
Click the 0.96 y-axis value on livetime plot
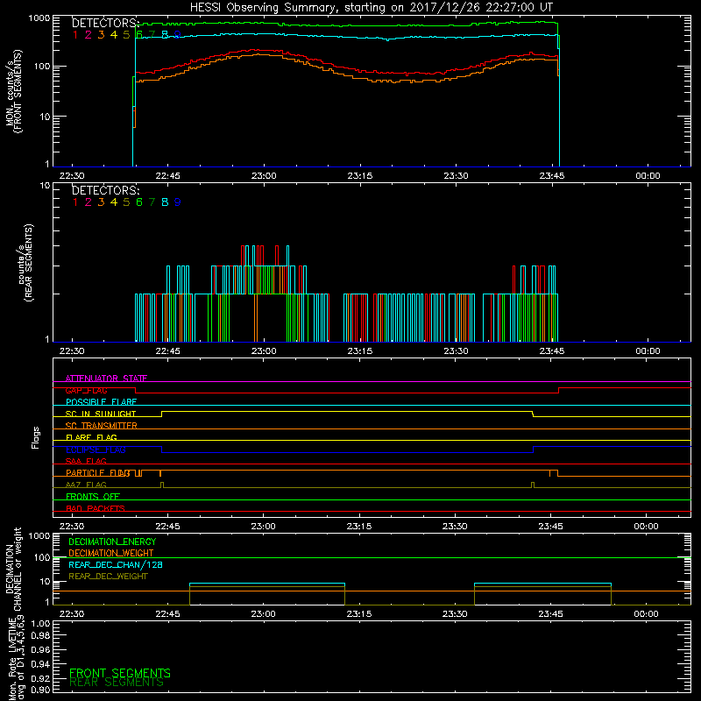pyautogui.click(x=40, y=649)
